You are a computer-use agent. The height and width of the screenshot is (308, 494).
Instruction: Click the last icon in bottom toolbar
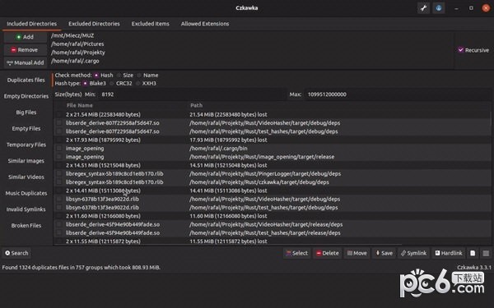[x=486, y=253]
